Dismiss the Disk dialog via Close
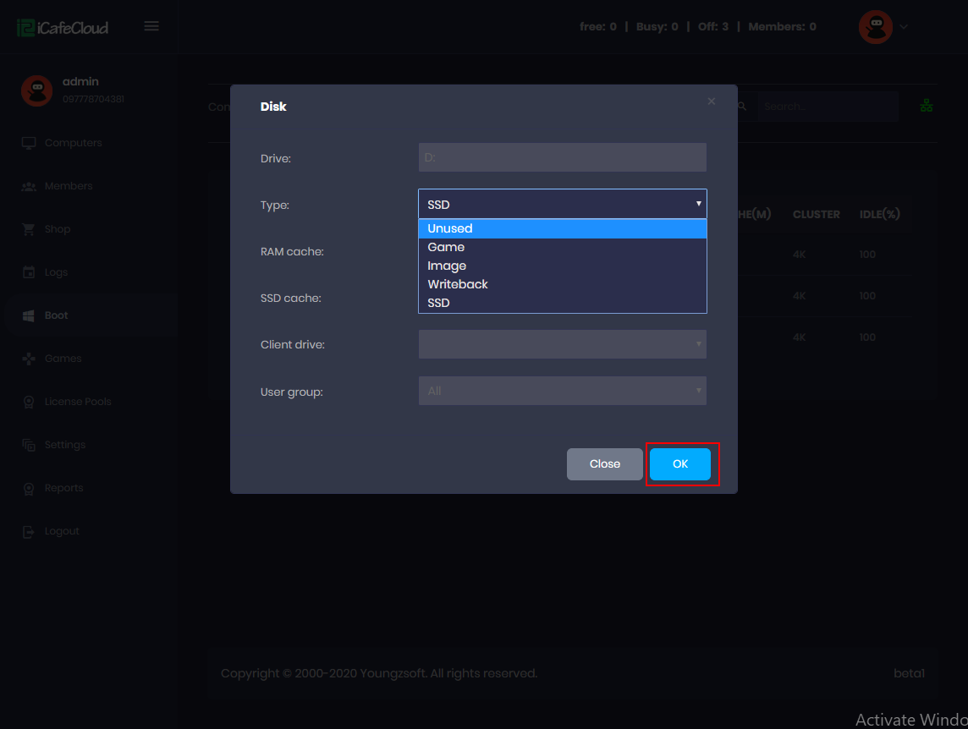Viewport: 968px width, 729px height. pyautogui.click(x=604, y=463)
